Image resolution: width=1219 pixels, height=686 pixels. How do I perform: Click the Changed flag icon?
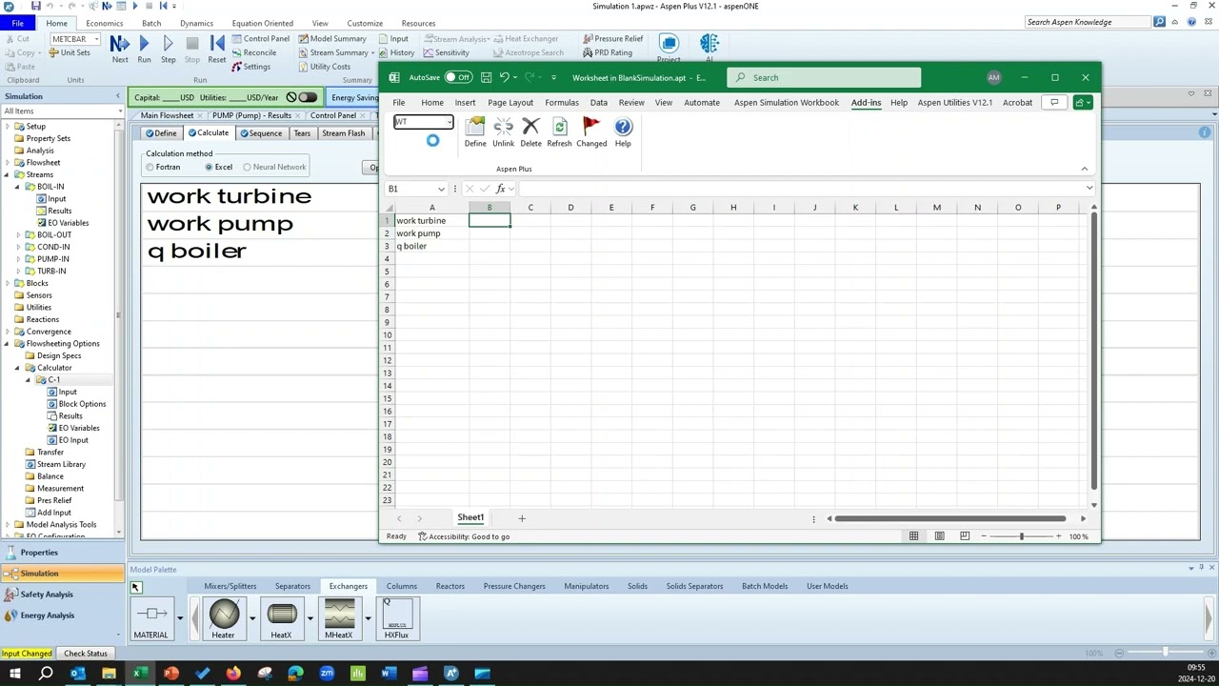point(591,132)
